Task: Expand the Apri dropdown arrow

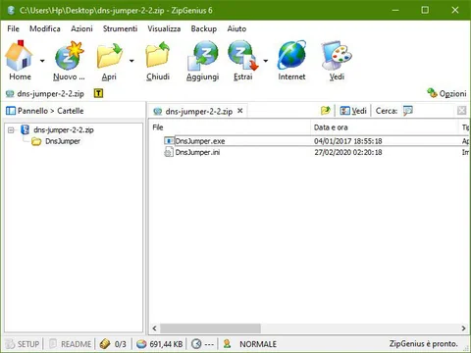Action: pos(131,61)
